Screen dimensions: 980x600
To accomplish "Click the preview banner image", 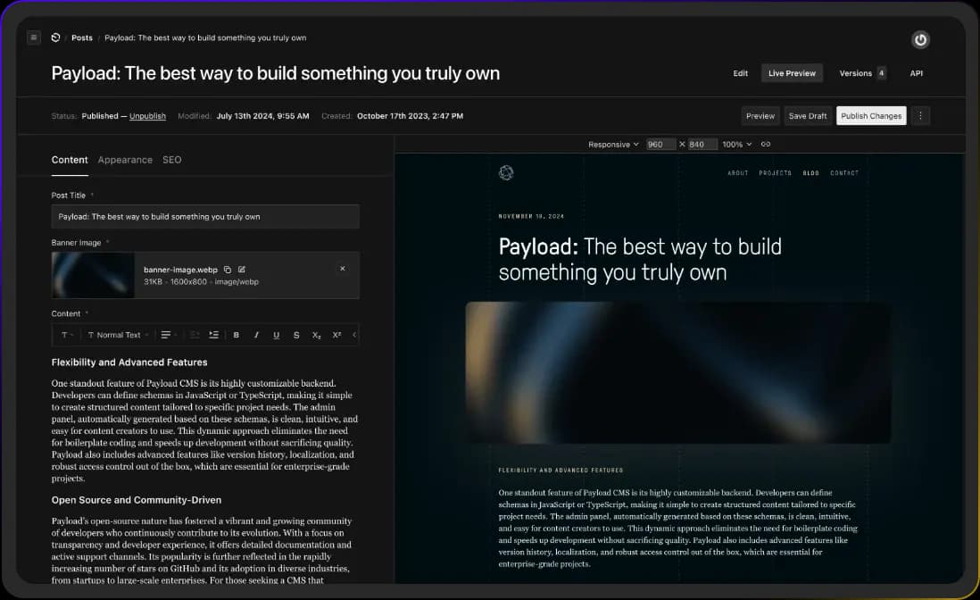I will pyautogui.click(x=678, y=373).
